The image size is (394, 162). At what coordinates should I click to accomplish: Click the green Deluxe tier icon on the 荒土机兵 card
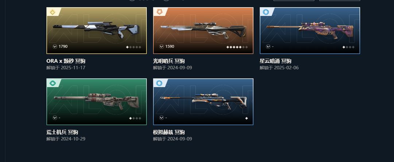coord(52,83)
